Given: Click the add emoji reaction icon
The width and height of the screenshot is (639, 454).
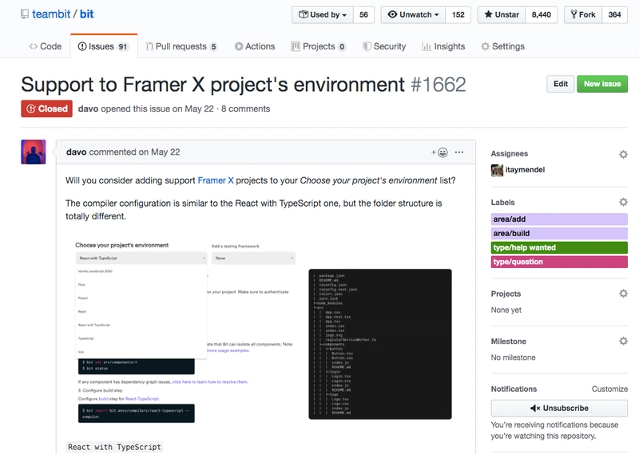Looking at the screenshot, I should (439, 152).
